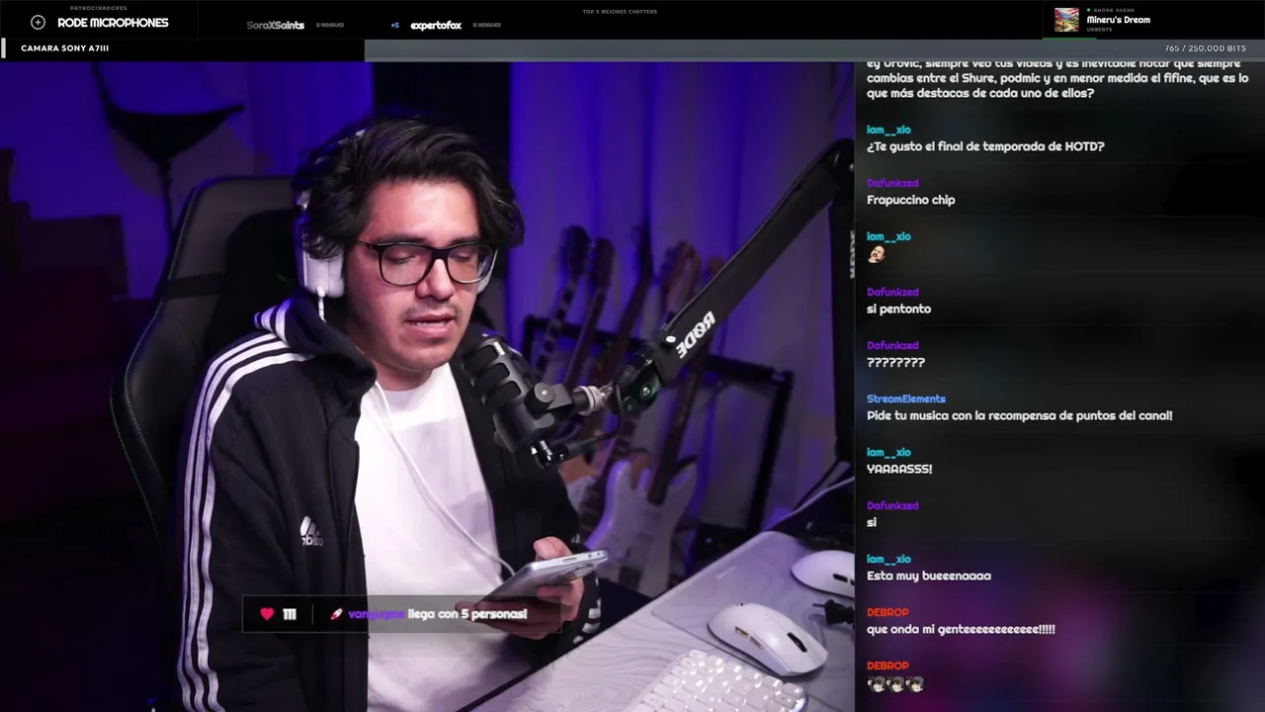Open the iam__xio username above 'YAAAASSS!'
Image resolution: width=1265 pixels, height=712 pixels.
point(888,452)
